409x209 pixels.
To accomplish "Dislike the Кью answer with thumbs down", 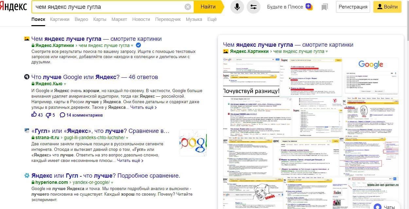I will (x=48, y=115).
